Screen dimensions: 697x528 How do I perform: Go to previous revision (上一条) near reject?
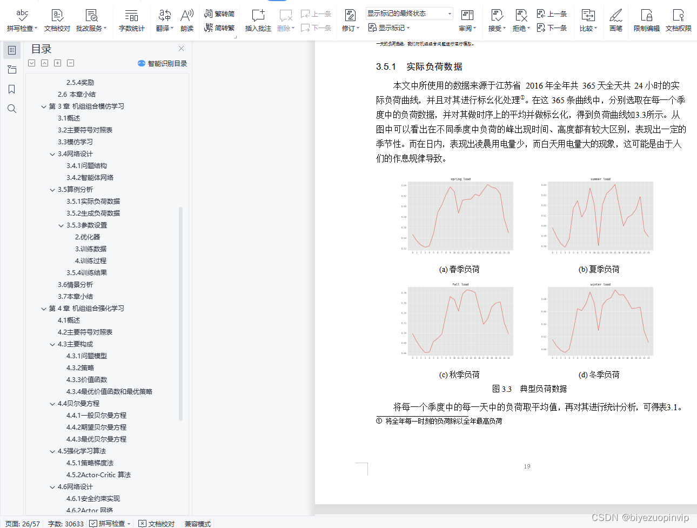[552, 14]
